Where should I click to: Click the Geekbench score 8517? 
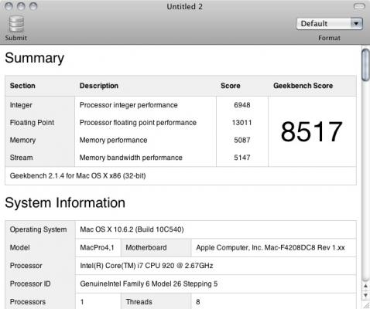(x=312, y=131)
